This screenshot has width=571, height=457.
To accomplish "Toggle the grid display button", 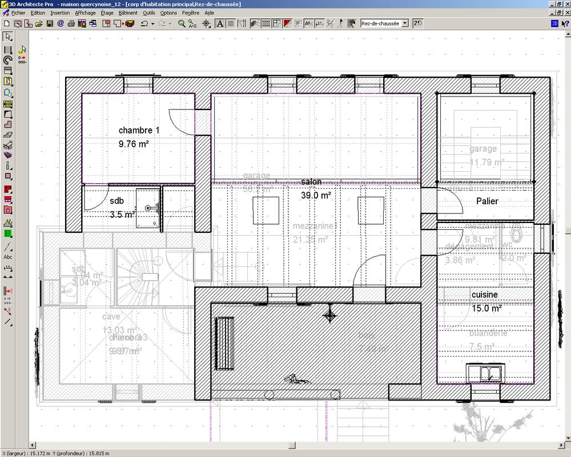I will pos(230,23).
